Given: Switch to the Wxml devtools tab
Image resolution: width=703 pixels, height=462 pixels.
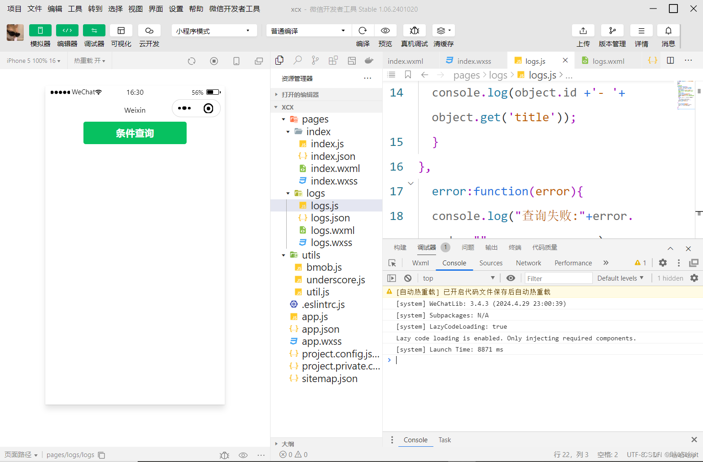Looking at the screenshot, I should click(420, 263).
